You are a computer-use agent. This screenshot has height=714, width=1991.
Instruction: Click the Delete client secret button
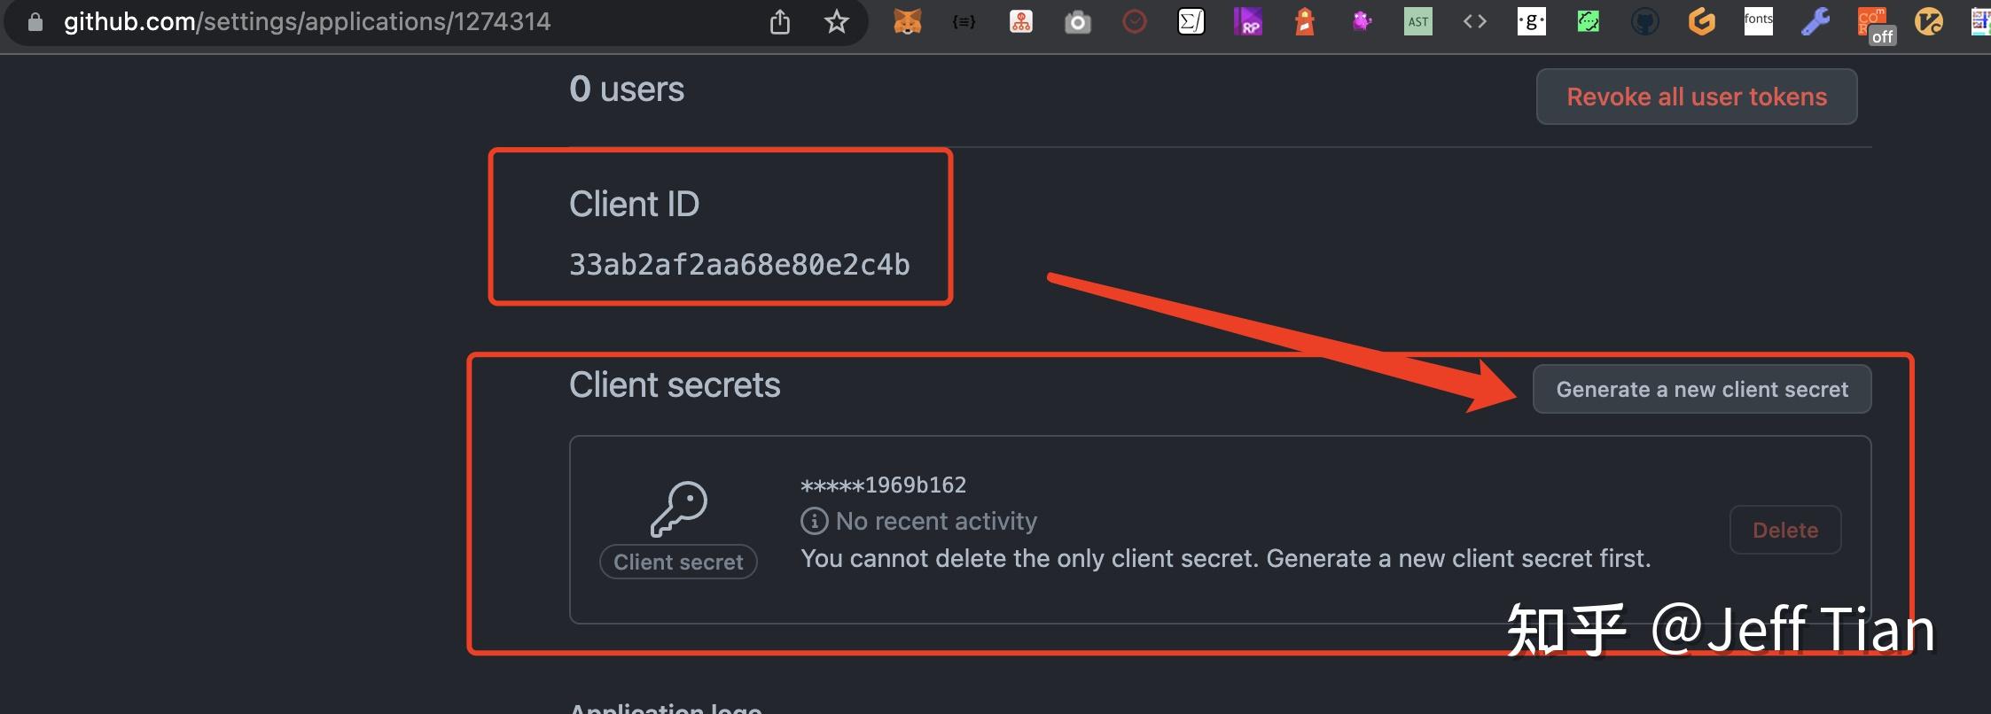[x=1784, y=530]
